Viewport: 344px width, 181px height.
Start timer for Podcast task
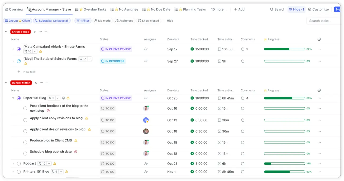click(192, 164)
